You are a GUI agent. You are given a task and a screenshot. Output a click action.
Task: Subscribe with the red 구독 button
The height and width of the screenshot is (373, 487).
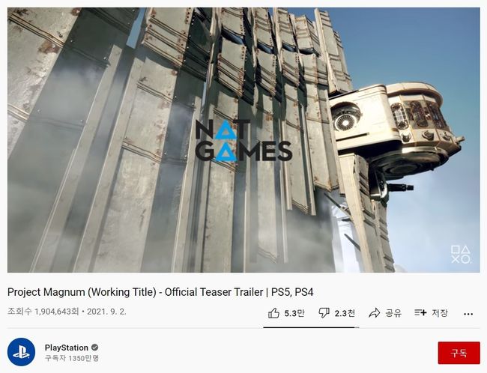pos(459,353)
